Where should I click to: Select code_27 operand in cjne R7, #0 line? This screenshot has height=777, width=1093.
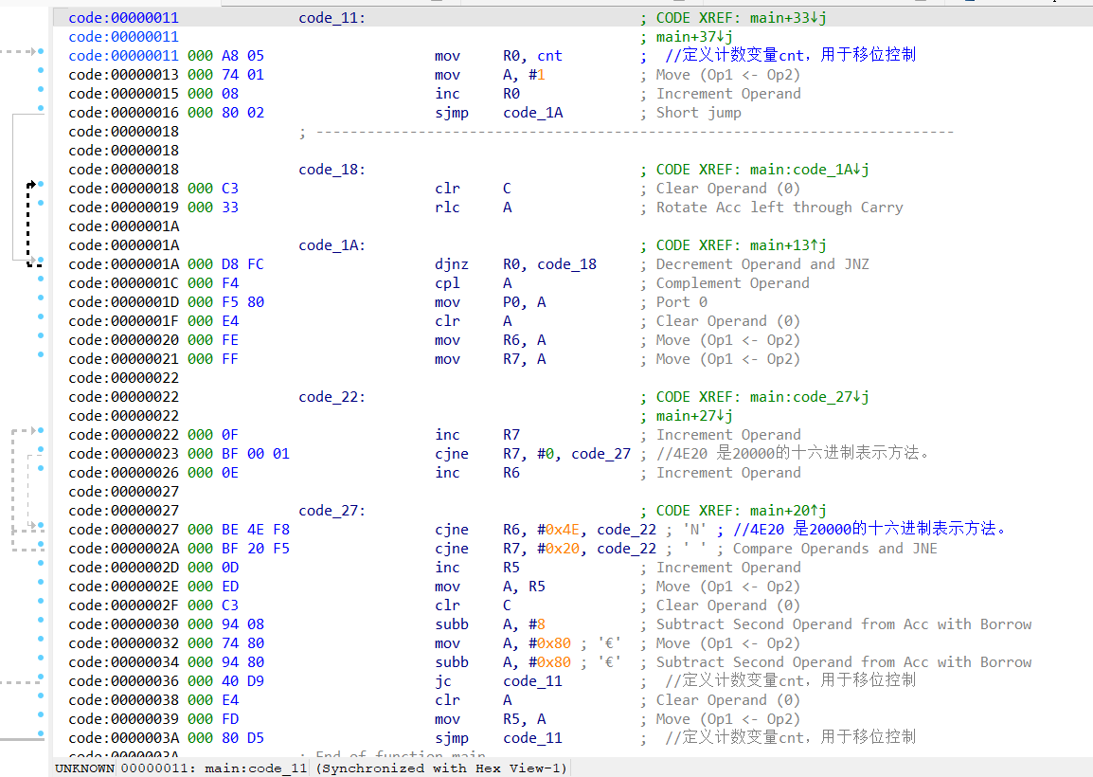600,454
